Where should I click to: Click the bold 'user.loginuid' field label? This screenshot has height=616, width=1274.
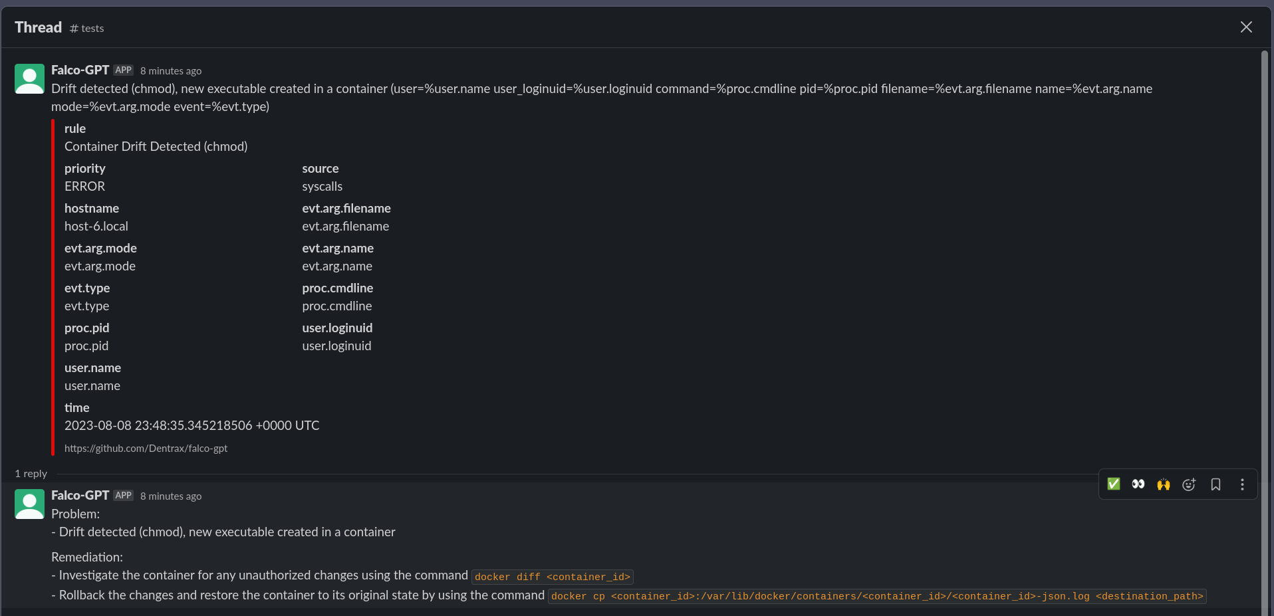point(337,328)
